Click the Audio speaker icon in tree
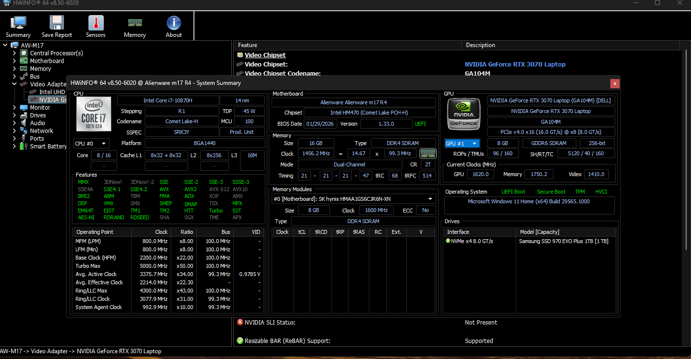Viewport: 691px width, 359px height. pyautogui.click(x=23, y=123)
